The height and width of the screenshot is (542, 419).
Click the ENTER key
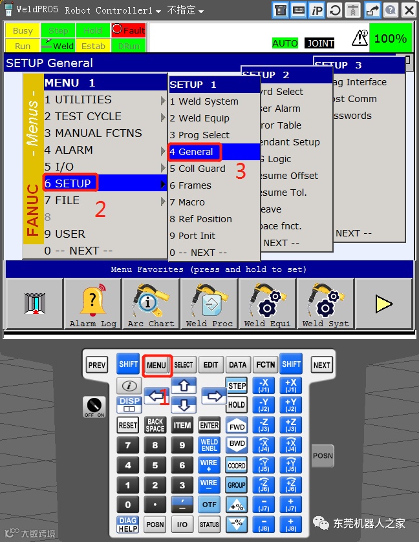click(x=209, y=425)
